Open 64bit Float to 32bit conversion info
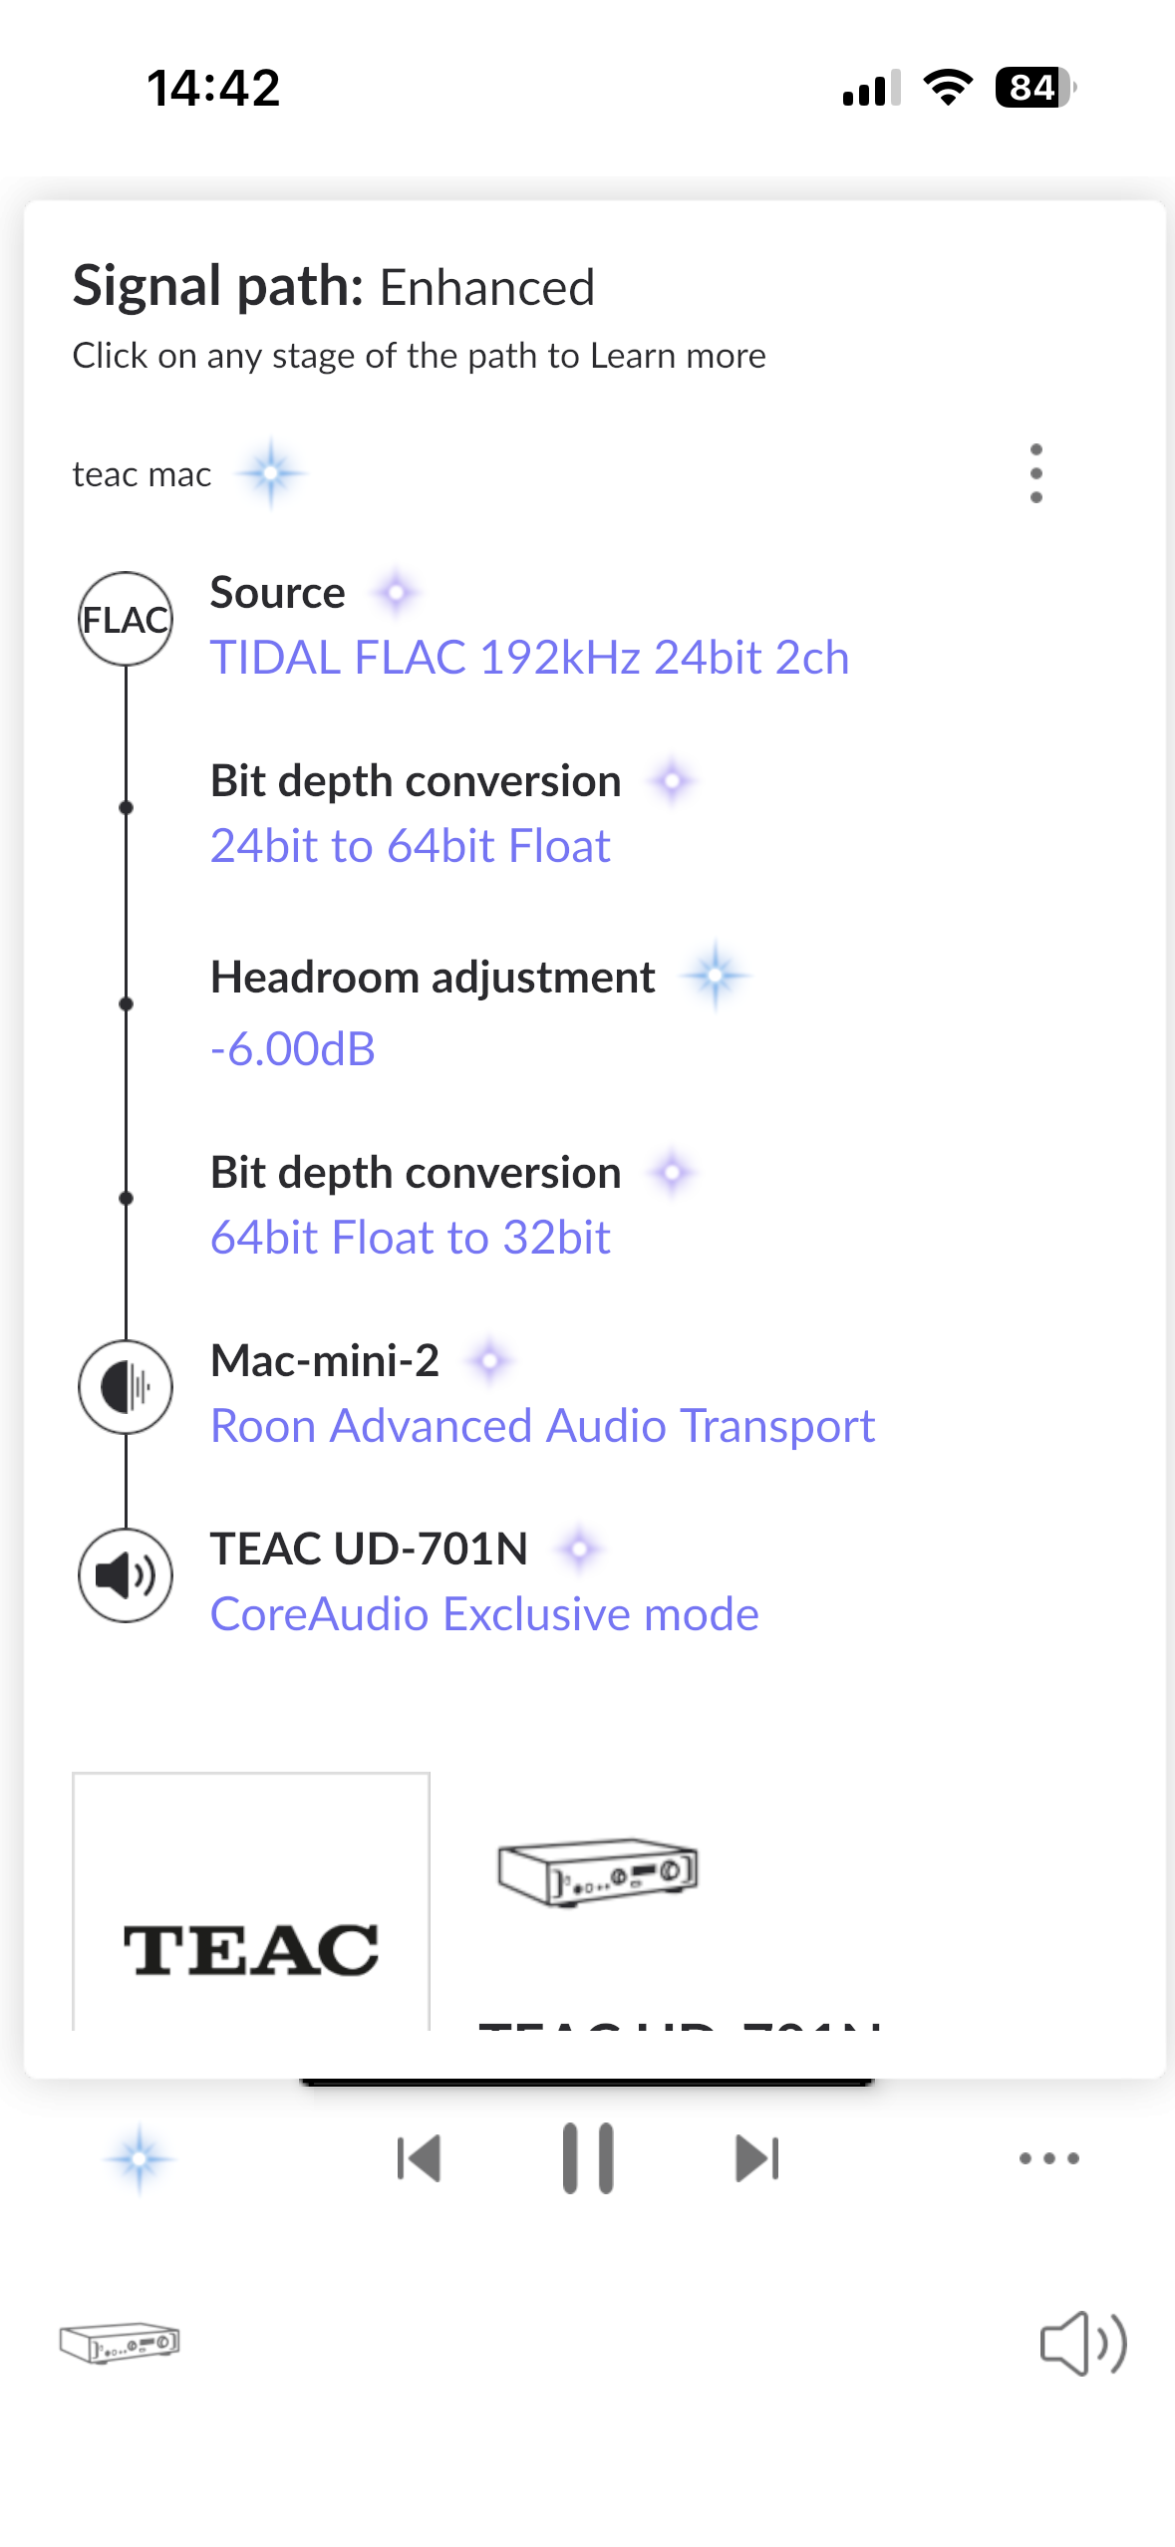The height and width of the screenshot is (2547, 1175). 410,1238
